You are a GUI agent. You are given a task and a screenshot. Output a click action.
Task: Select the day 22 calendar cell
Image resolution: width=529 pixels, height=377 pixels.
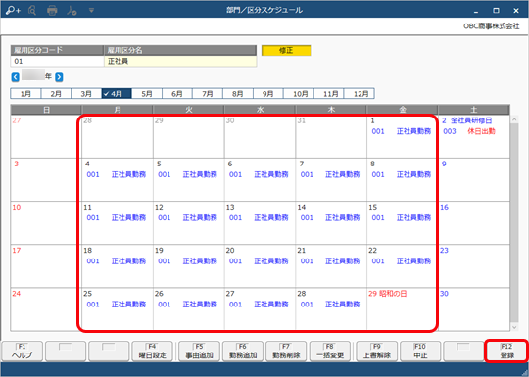pyautogui.click(x=403, y=266)
